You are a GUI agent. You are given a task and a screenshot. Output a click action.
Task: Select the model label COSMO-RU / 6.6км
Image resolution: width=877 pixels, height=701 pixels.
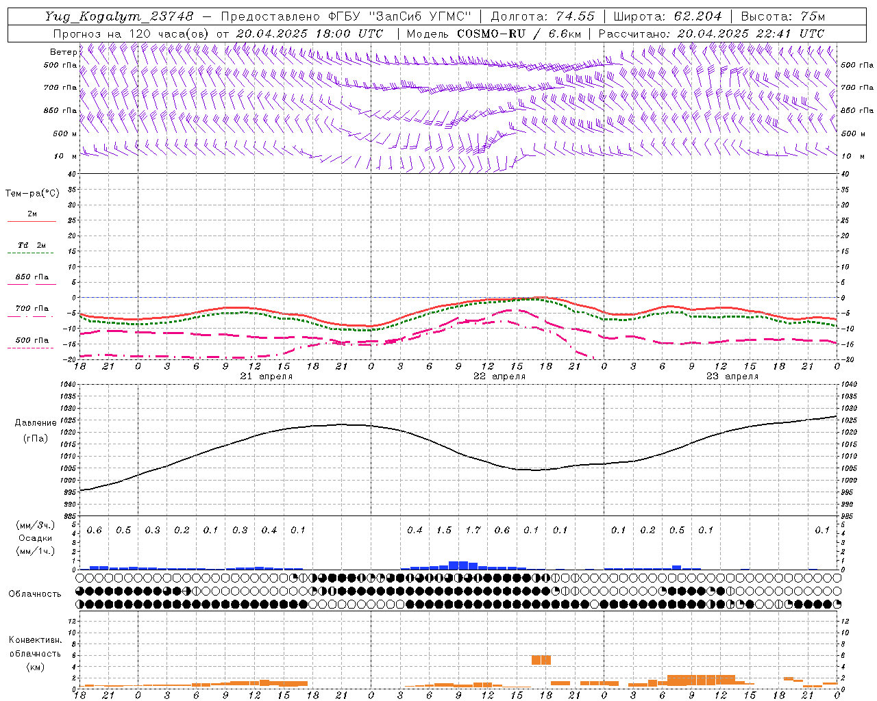click(518, 34)
